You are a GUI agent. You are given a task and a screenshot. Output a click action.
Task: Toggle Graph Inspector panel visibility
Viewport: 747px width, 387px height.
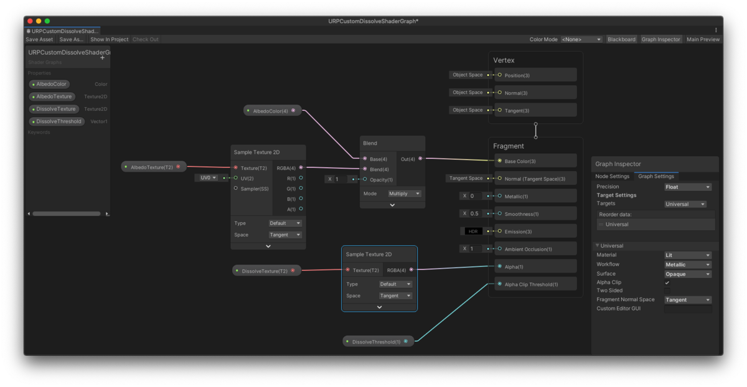(661, 39)
